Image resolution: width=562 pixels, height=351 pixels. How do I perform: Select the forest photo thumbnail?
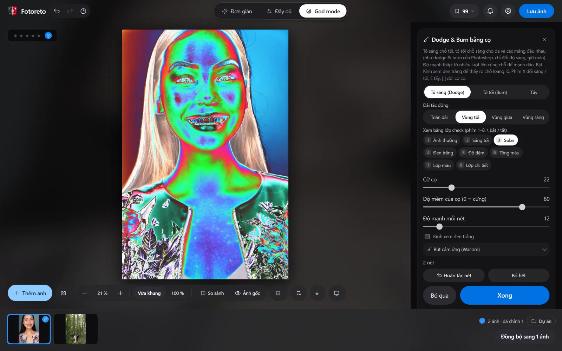[76, 329]
